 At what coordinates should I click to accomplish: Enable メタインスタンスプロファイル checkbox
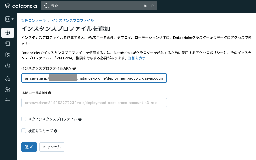[x=24, y=119]
